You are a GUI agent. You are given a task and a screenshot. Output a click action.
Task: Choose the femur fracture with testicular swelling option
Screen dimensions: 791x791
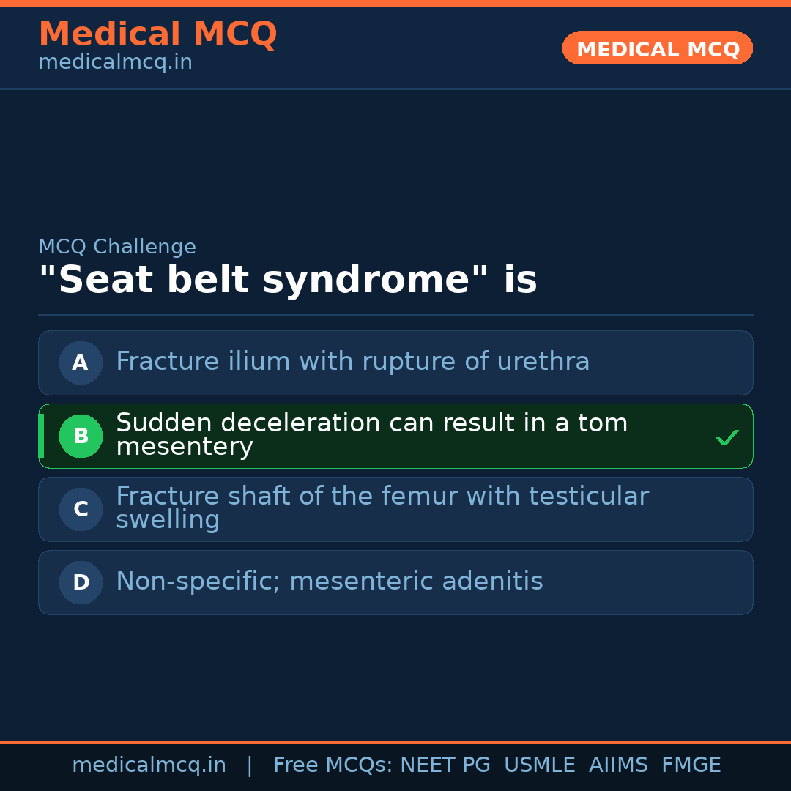point(382,508)
